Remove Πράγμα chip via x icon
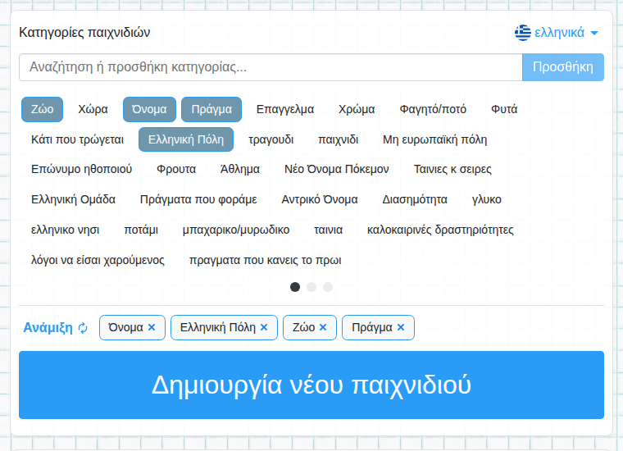The height and width of the screenshot is (451, 623). [x=401, y=327]
